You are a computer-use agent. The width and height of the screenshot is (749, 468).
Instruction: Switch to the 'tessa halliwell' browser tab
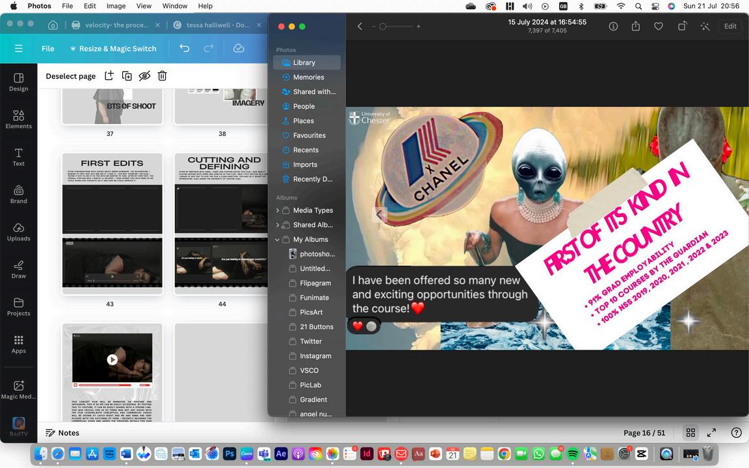[x=217, y=25]
